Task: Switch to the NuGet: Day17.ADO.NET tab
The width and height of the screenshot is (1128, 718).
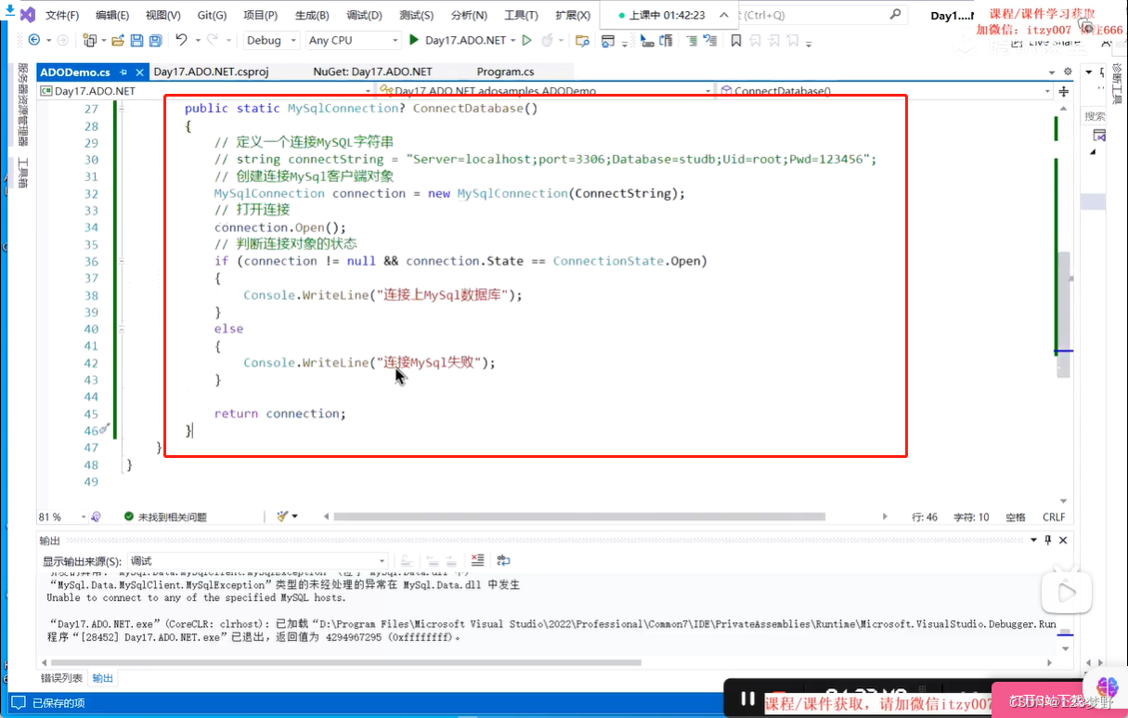Action: [x=372, y=72]
